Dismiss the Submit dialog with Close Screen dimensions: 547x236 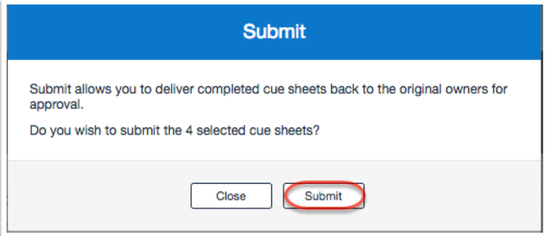231,196
